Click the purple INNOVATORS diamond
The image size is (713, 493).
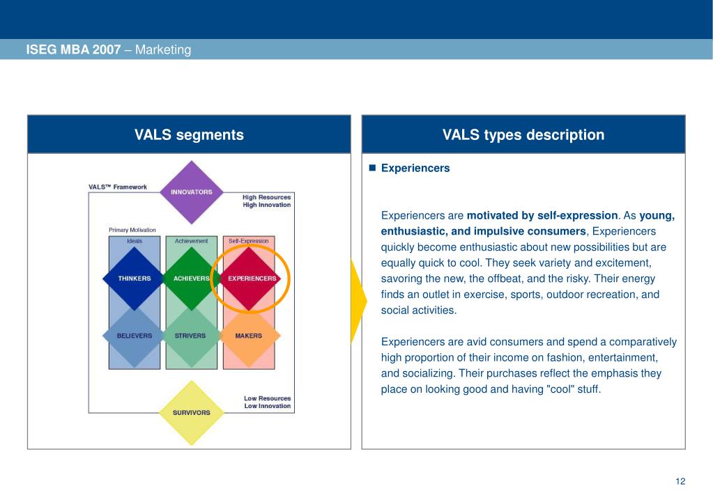coord(192,192)
